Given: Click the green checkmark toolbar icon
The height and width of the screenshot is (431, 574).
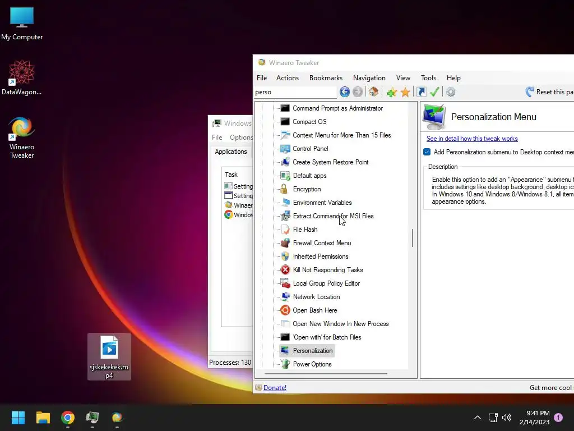Looking at the screenshot, I should click(434, 91).
